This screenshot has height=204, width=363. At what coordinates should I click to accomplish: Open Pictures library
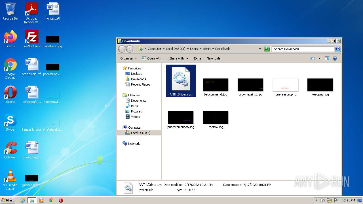134,111
